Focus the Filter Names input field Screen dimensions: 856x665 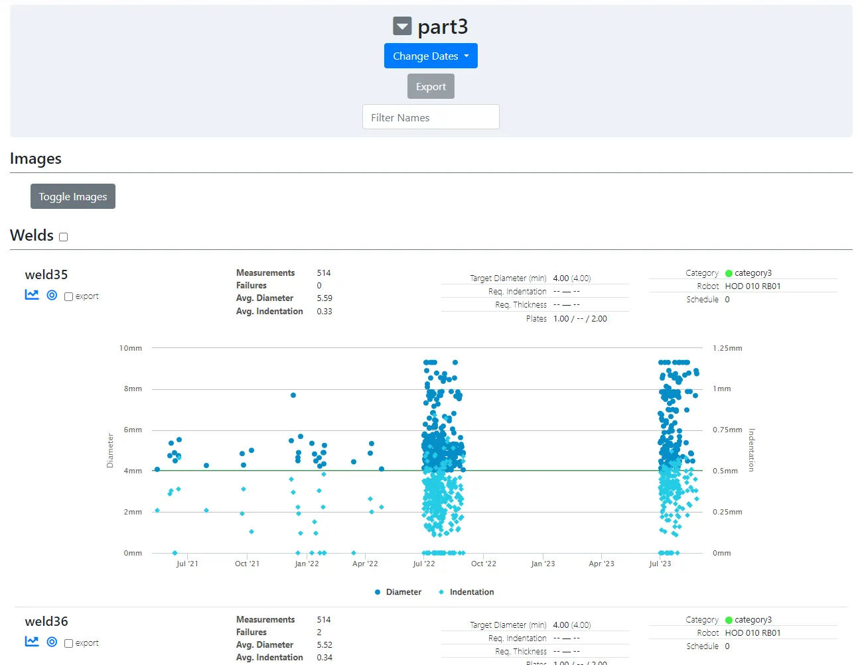click(x=431, y=117)
